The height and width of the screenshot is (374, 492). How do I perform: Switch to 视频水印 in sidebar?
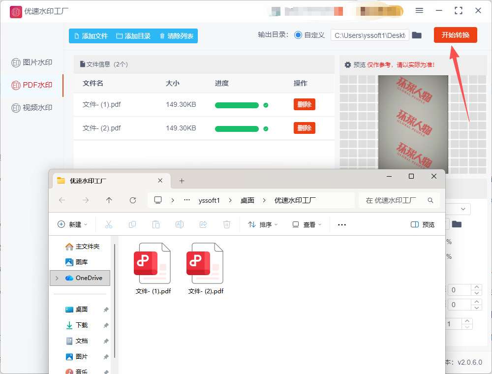(31, 108)
